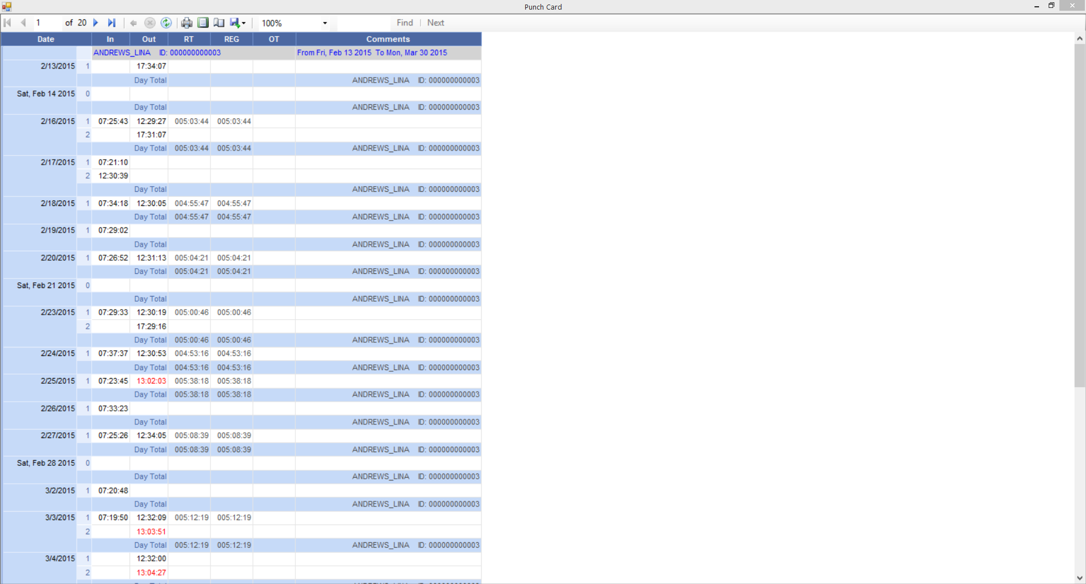Go to next report page
This screenshot has width=1086, height=584.
(x=96, y=23)
